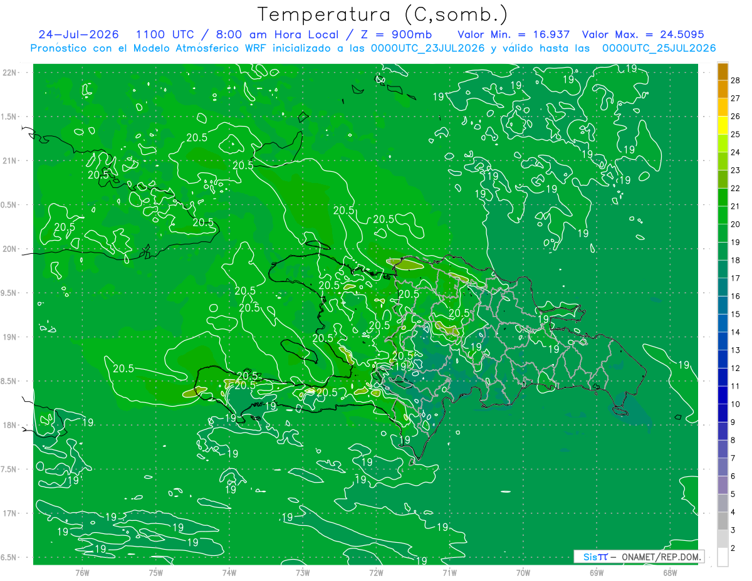Image resolution: width=752 pixels, height=581 pixels.
Task: Click the "22N" latitude axis label
Action: (x=9, y=73)
